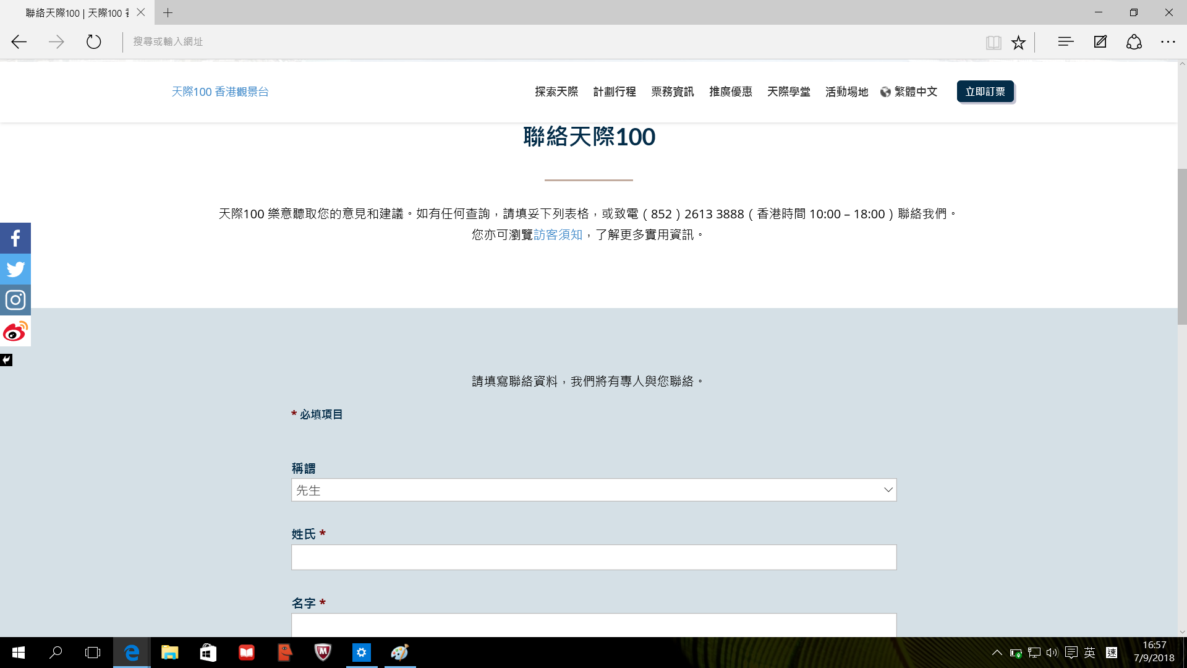This screenshot has width=1187, height=668.
Task: Open the Twitter share icon
Action: pyautogui.click(x=15, y=269)
